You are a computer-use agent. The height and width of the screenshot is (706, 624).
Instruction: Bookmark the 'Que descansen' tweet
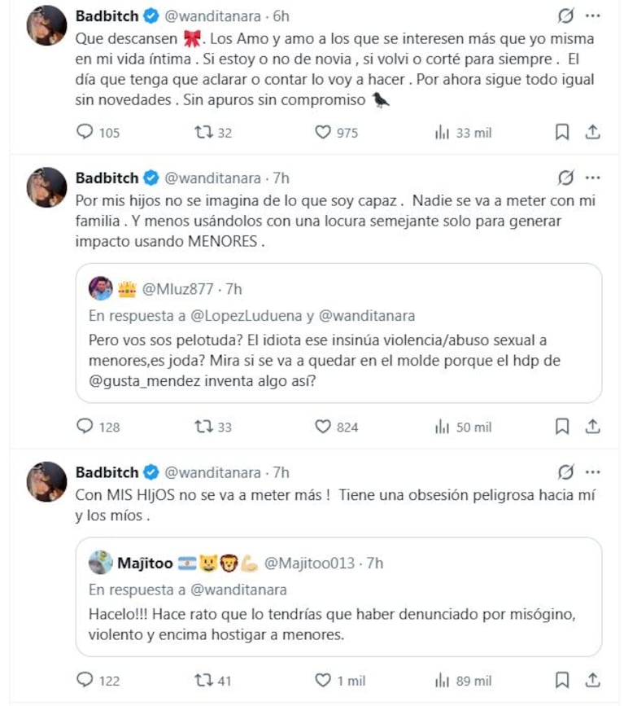[562, 133]
